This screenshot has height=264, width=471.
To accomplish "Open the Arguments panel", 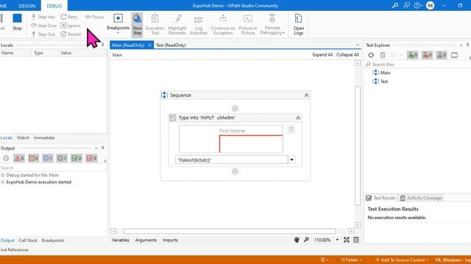I will pos(146,240).
